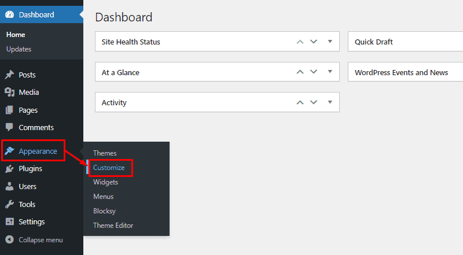Click the Comments speech bubble icon
The height and width of the screenshot is (255, 463).
(10, 128)
